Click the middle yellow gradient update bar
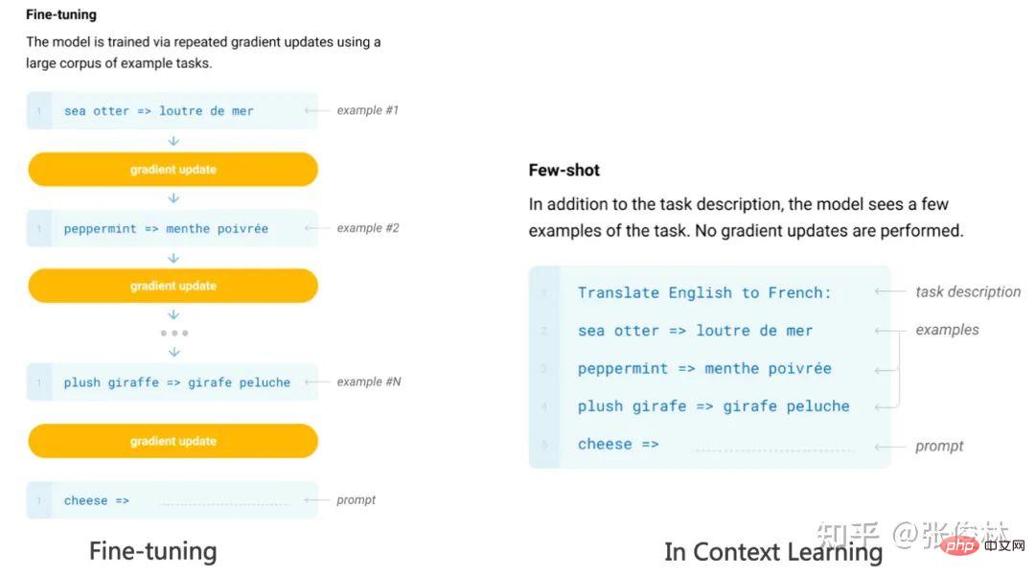 pos(172,286)
